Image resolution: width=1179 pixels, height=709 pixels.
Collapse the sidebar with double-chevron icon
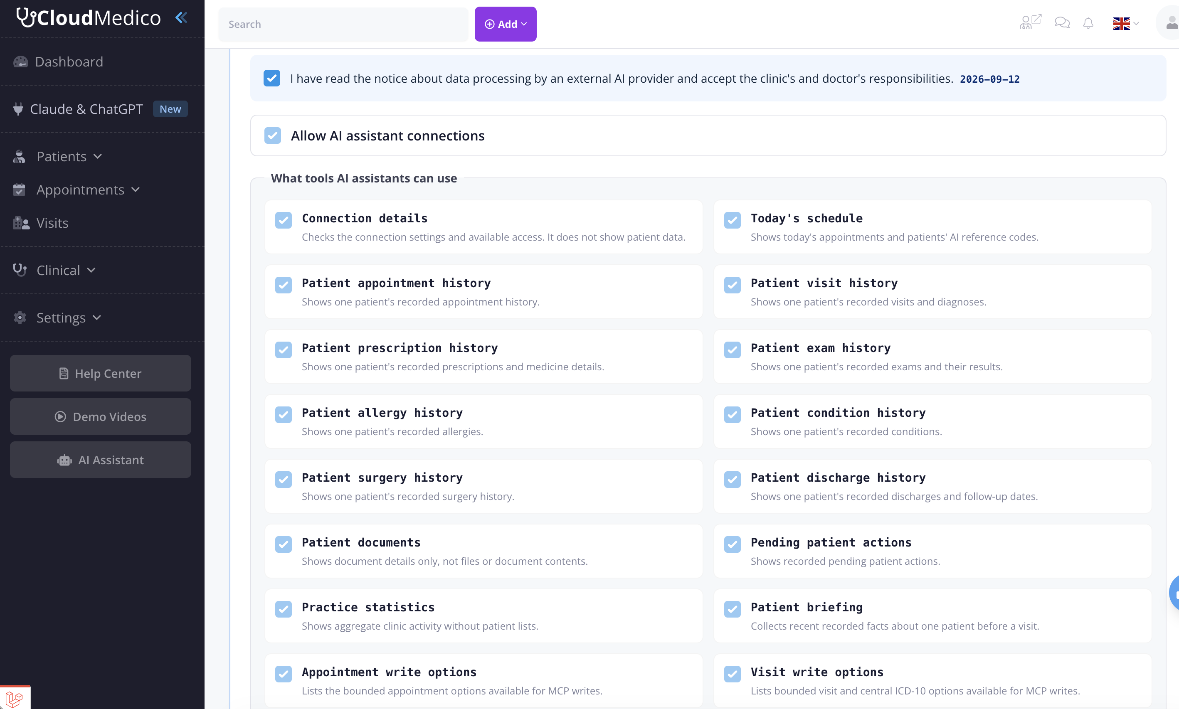(x=181, y=18)
